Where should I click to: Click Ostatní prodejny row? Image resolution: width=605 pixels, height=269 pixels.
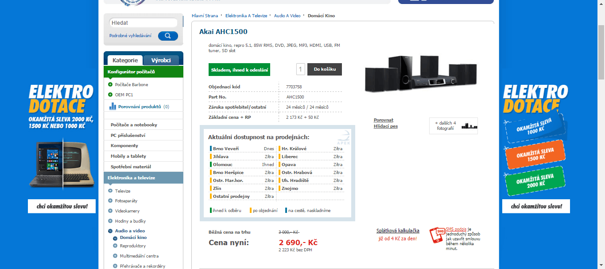tap(242, 196)
